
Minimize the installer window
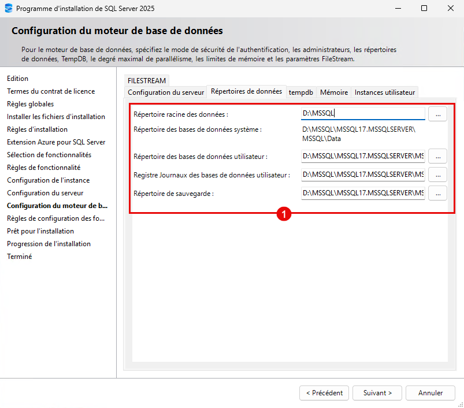click(398, 8)
